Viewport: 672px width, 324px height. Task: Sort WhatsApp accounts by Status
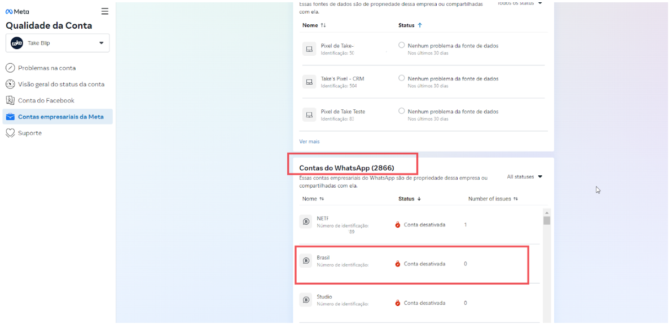pos(410,198)
